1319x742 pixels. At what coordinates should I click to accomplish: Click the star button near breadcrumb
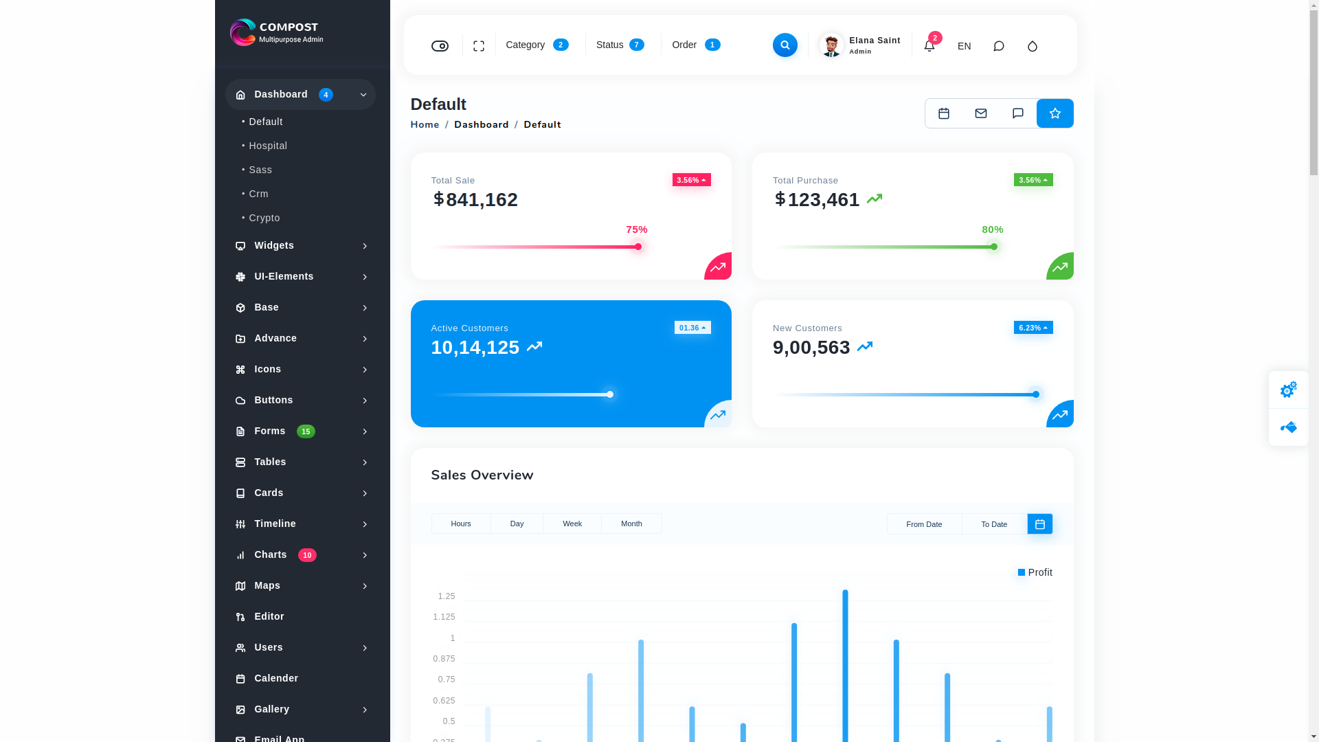(1055, 113)
